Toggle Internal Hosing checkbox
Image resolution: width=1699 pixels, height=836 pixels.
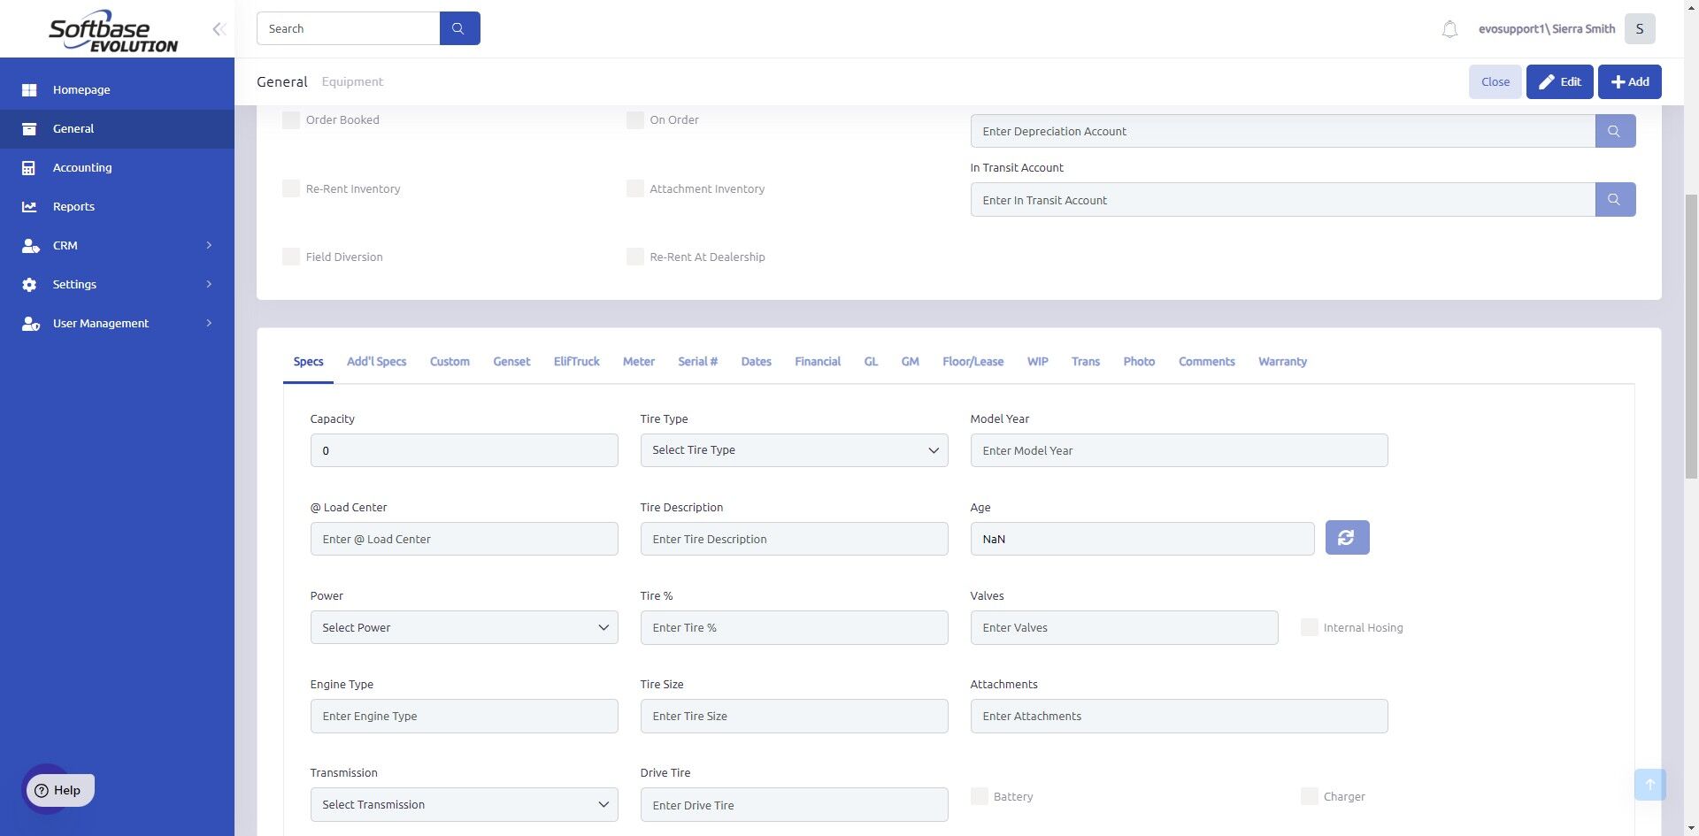[1309, 627]
